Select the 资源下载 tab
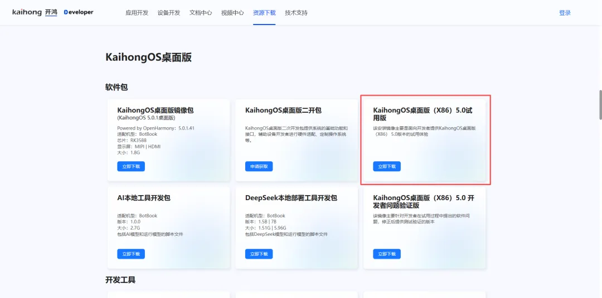Viewport: 602px width, 298px height. coord(264,13)
